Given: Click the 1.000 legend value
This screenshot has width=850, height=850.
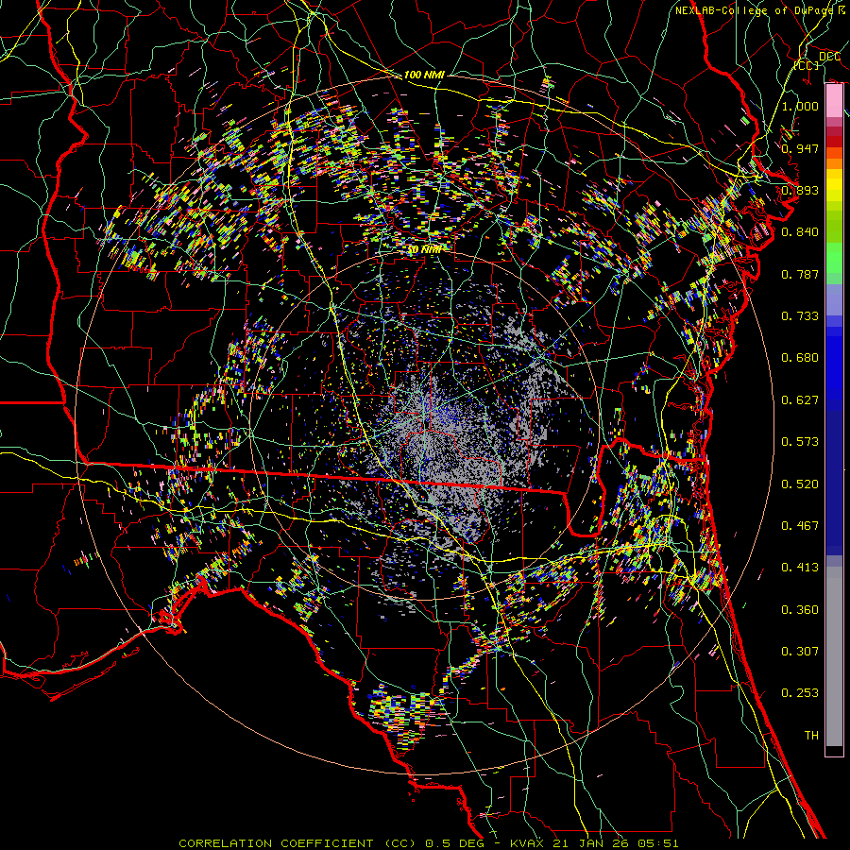Looking at the screenshot, I should 800,106.
